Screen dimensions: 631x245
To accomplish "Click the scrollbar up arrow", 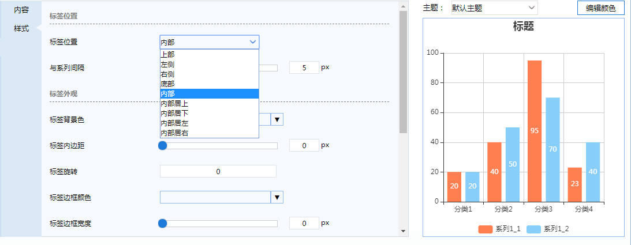I will [x=403, y=6].
